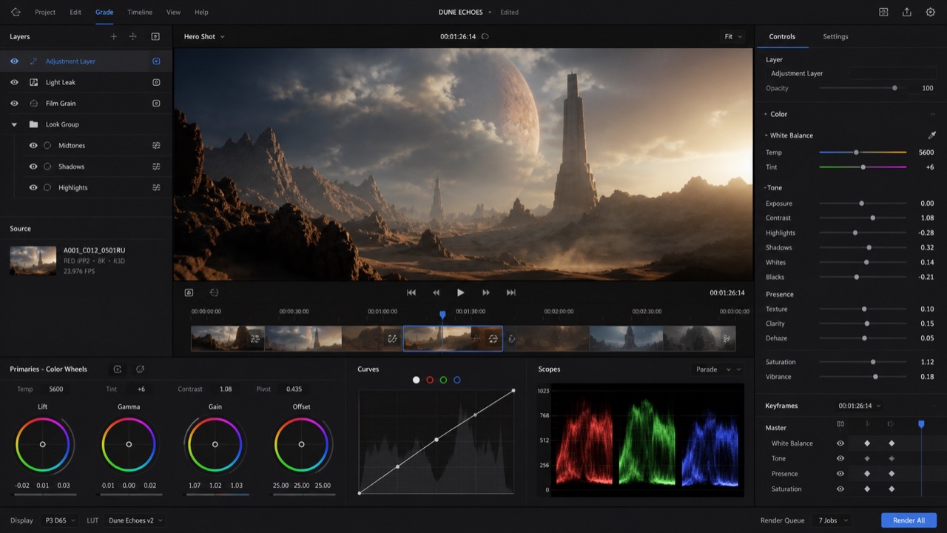947x533 pixels.
Task: Play the Hero Shot preview
Action: pos(460,292)
